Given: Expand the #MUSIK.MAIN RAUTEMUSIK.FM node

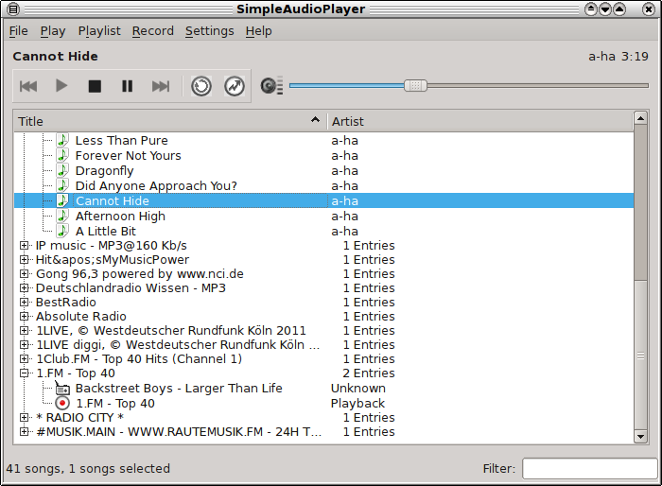Looking at the screenshot, I should 24,431.
